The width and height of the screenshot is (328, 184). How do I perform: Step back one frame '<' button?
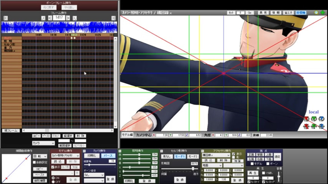(50, 18)
